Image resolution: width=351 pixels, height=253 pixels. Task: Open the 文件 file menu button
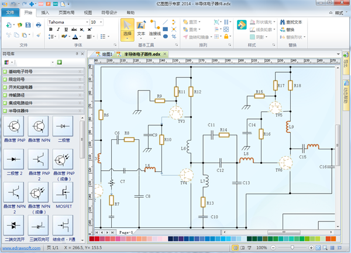click(11, 12)
